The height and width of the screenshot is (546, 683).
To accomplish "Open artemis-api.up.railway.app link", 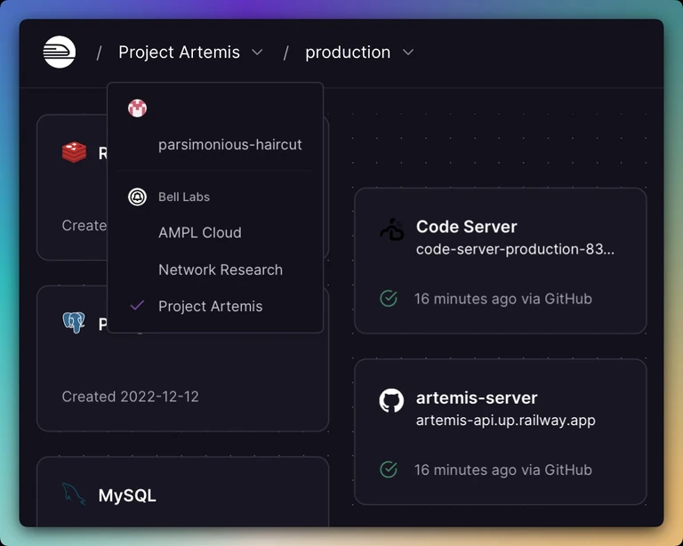I will click(x=506, y=421).
